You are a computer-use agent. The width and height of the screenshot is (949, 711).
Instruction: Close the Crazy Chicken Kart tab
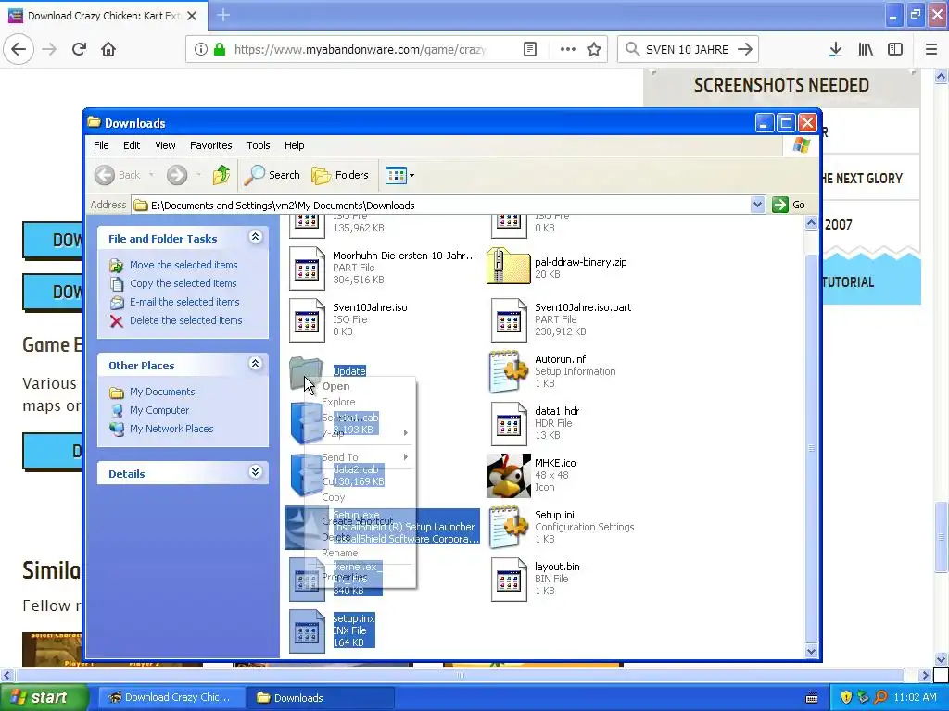(192, 16)
